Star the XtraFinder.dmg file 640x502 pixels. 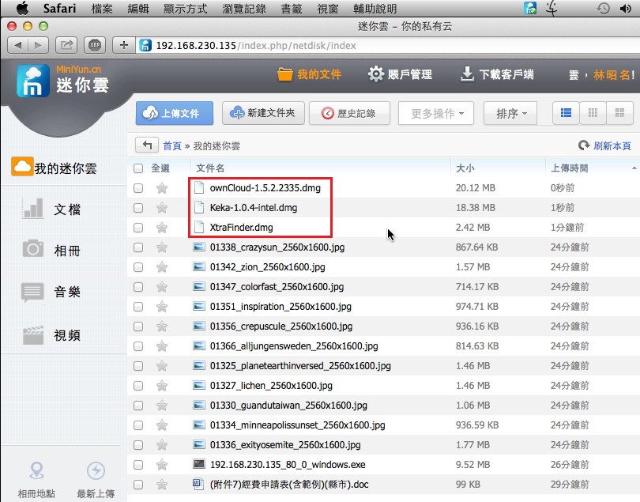(162, 227)
